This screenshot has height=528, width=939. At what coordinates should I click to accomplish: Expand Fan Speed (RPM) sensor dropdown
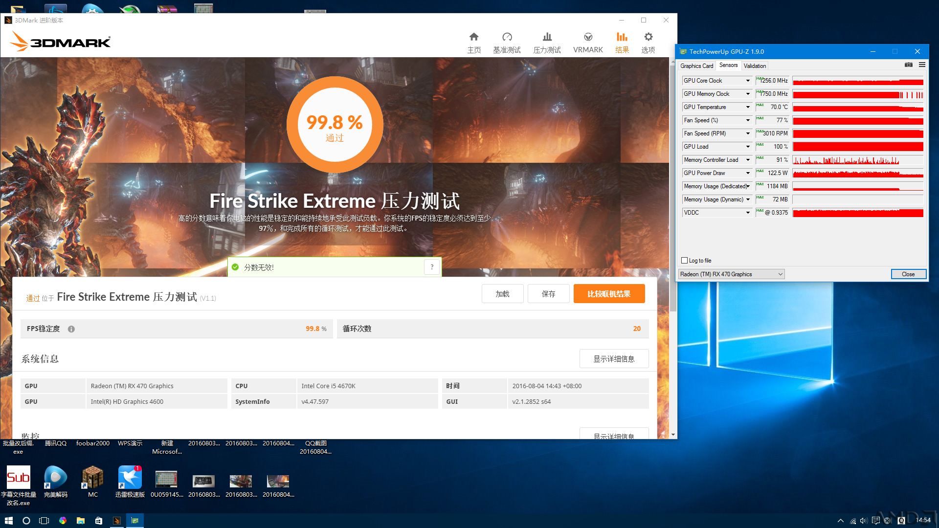click(x=748, y=133)
